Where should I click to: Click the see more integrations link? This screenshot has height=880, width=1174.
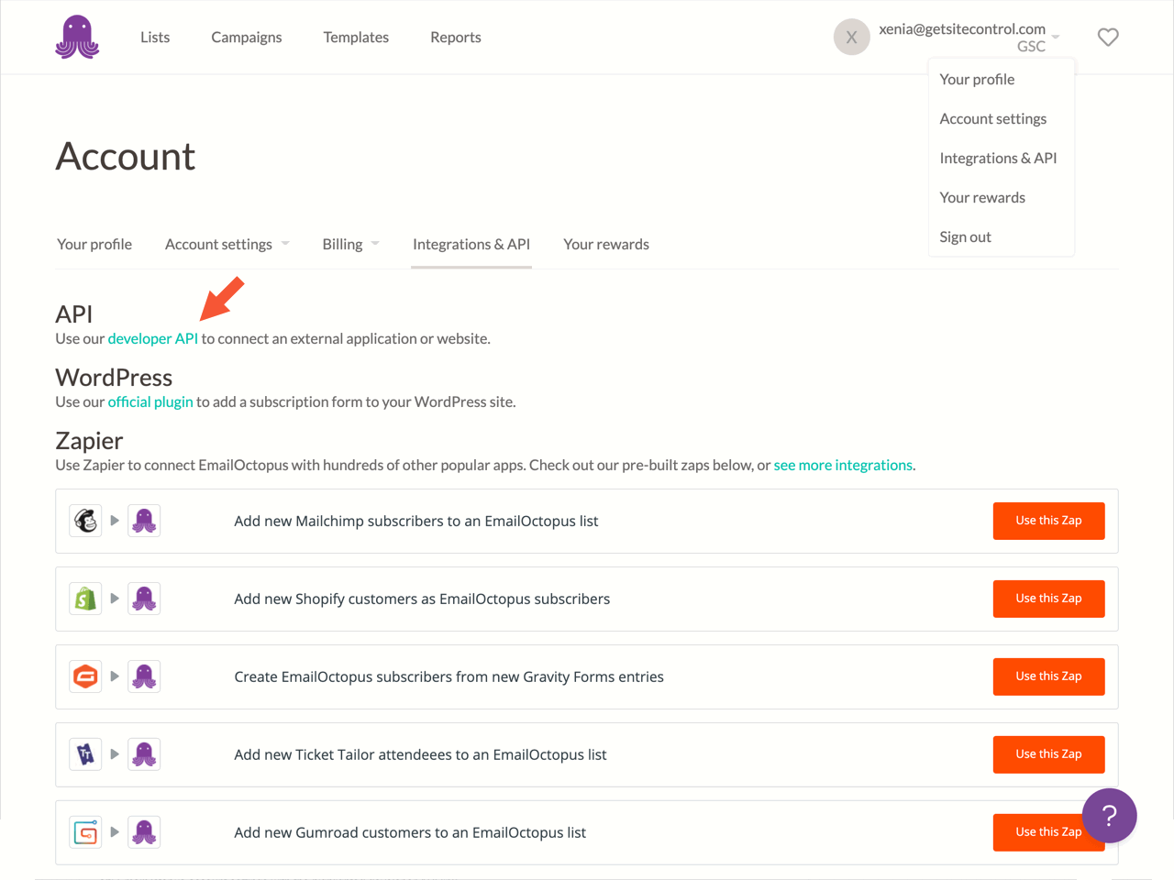[x=843, y=465]
